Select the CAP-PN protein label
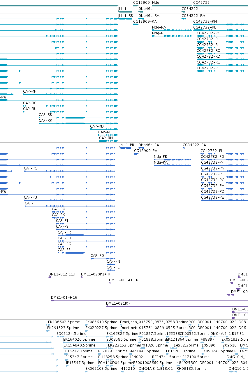Image resolution: width=248 pixels, height=373 pixels. tap(113, 261)
